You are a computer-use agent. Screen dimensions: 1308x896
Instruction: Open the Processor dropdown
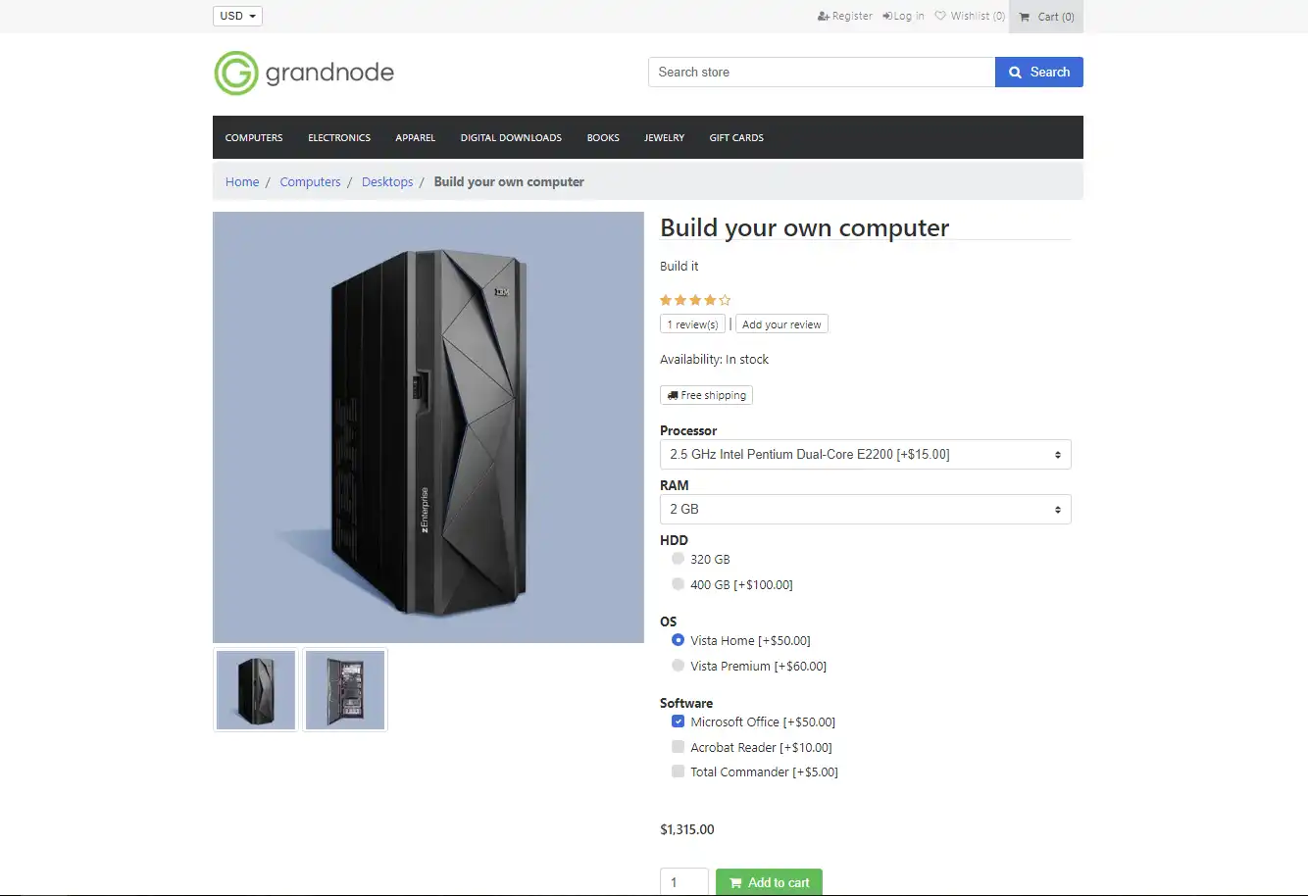865,455
